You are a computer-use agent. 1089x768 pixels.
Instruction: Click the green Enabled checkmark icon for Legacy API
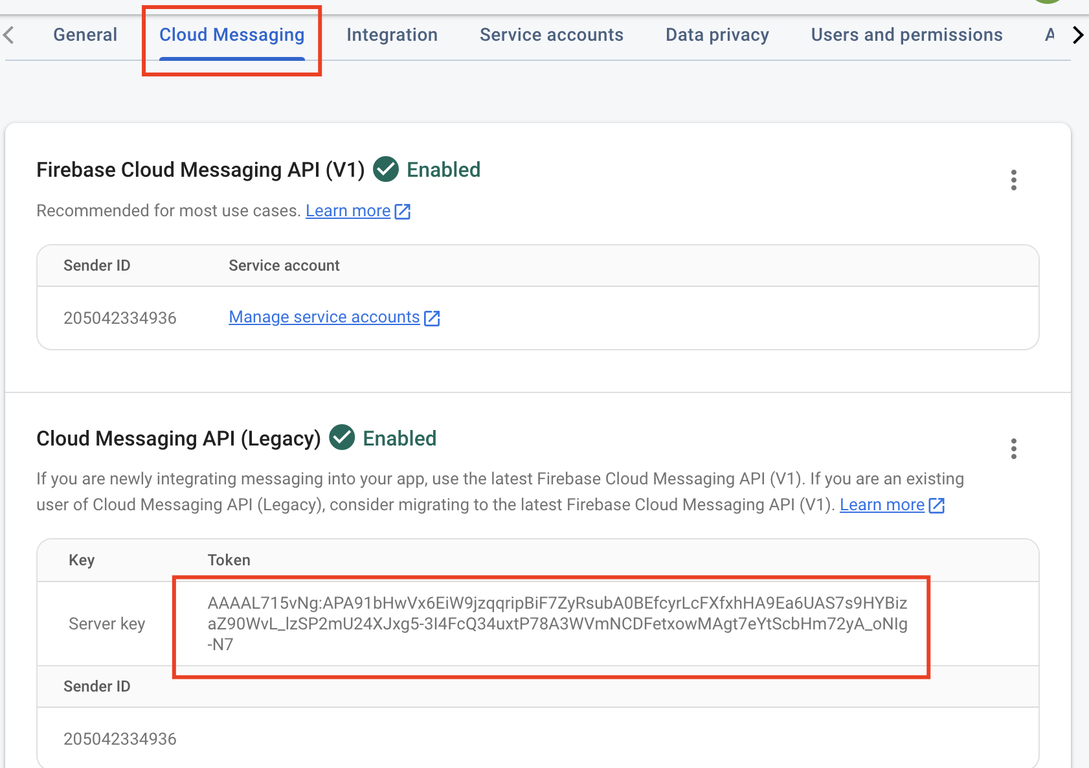coord(342,438)
